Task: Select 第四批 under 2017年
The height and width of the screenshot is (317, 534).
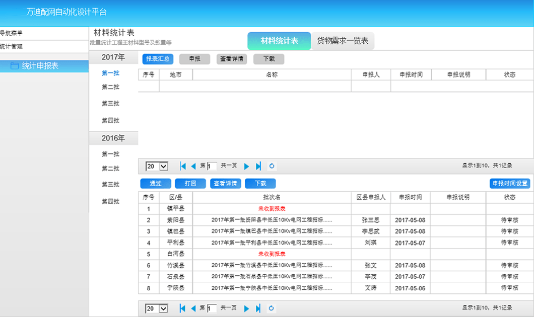Action: (x=110, y=120)
